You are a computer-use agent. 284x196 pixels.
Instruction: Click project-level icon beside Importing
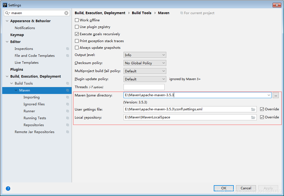click(67, 97)
